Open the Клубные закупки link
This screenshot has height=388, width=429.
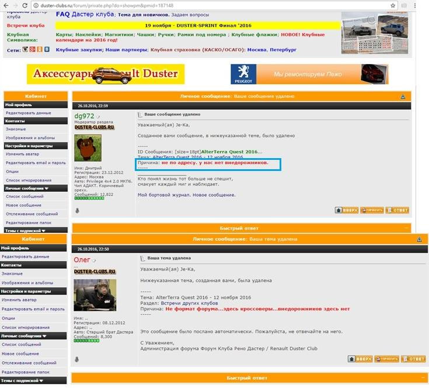(79, 50)
